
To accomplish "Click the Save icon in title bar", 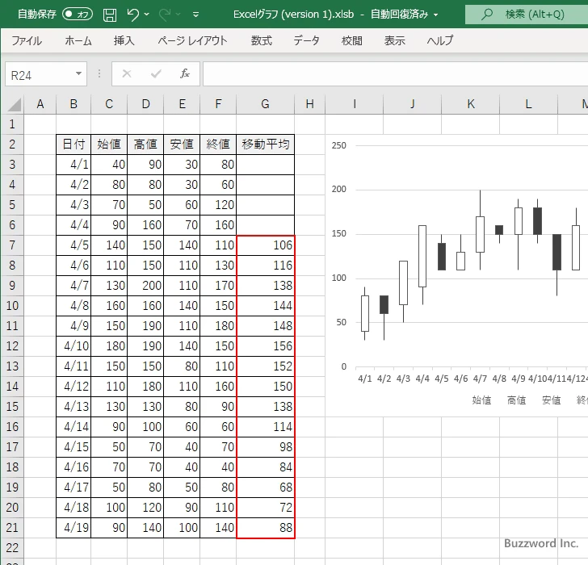I will tap(110, 15).
